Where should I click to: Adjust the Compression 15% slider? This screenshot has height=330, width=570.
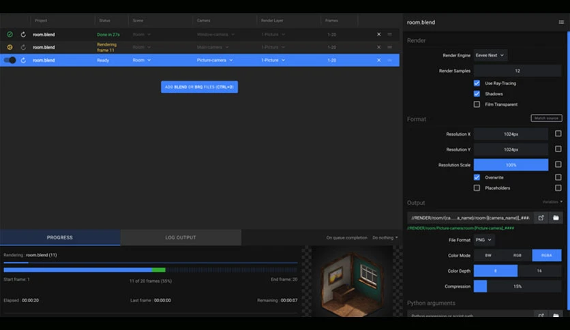click(x=517, y=286)
